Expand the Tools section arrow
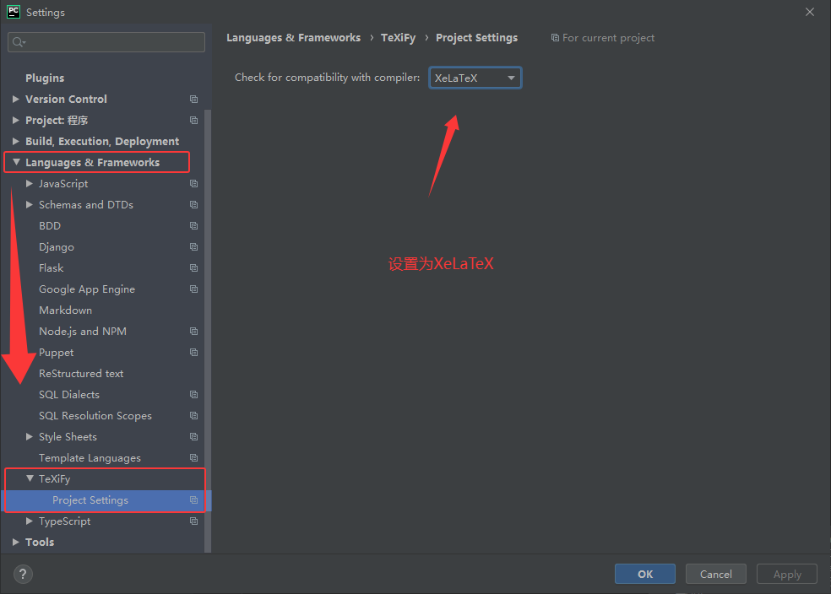Viewport: 831px width, 594px height. tap(16, 543)
